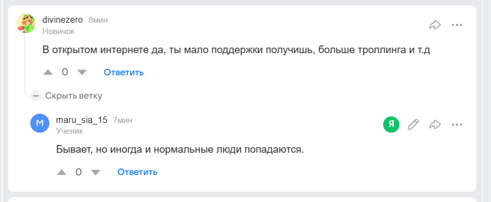Click the 7мин timestamp on the reply
Image resolution: width=491 pixels, height=202 pixels.
pos(122,120)
